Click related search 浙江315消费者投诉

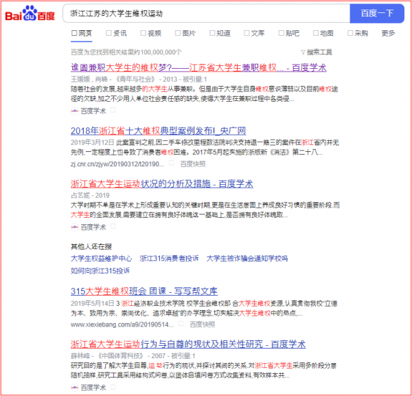169,258
